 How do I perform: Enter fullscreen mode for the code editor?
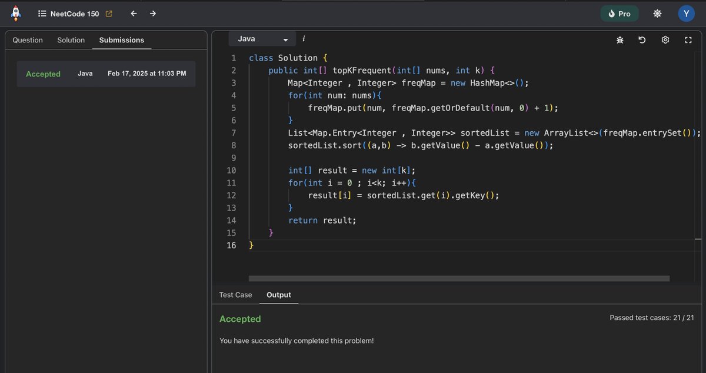[x=688, y=39]
